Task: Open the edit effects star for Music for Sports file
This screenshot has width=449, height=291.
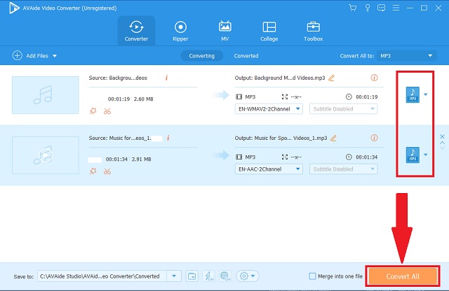Action: pos(93,171)
